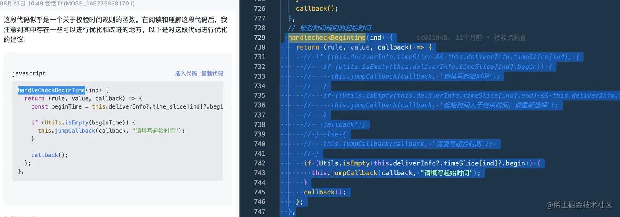This screenshot has height=217, width=620.
Task: Click the const beginTime line in chat code
Action: (127, 106)
